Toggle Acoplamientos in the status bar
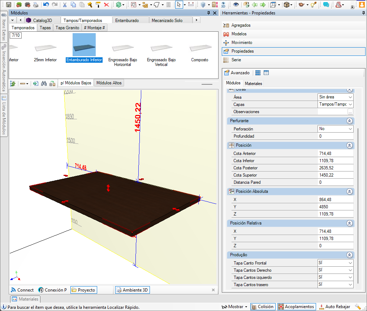The height and width of the screenshot is (311, 367). (297, 307)
